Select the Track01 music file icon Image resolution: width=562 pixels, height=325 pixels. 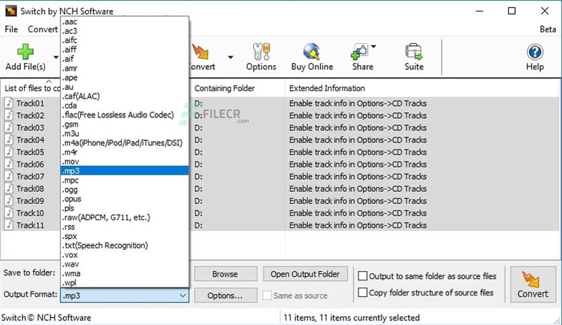(9, 103)
